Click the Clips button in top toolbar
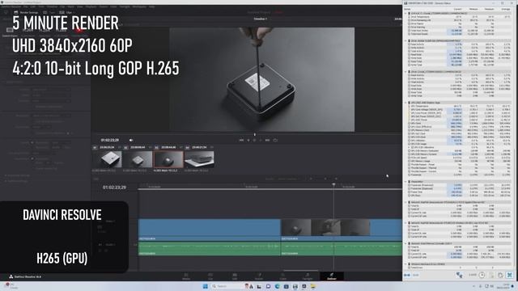 66,13
